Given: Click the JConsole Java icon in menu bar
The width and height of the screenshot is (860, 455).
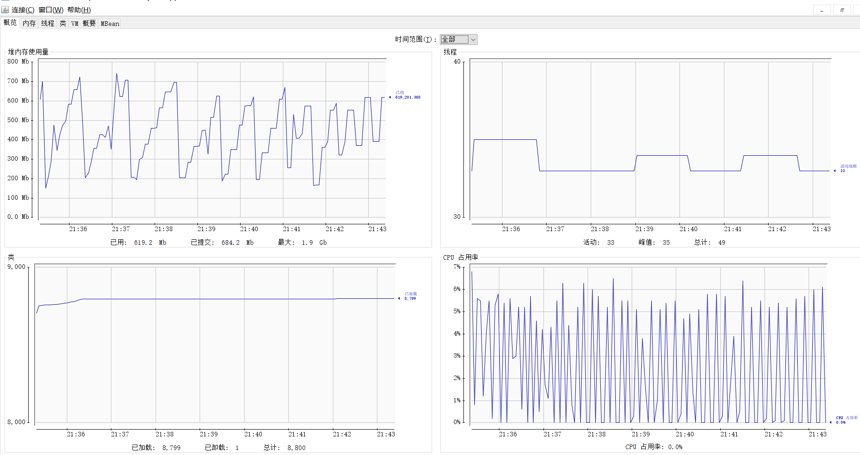Looking at the screenshot, I should point(5,10).
